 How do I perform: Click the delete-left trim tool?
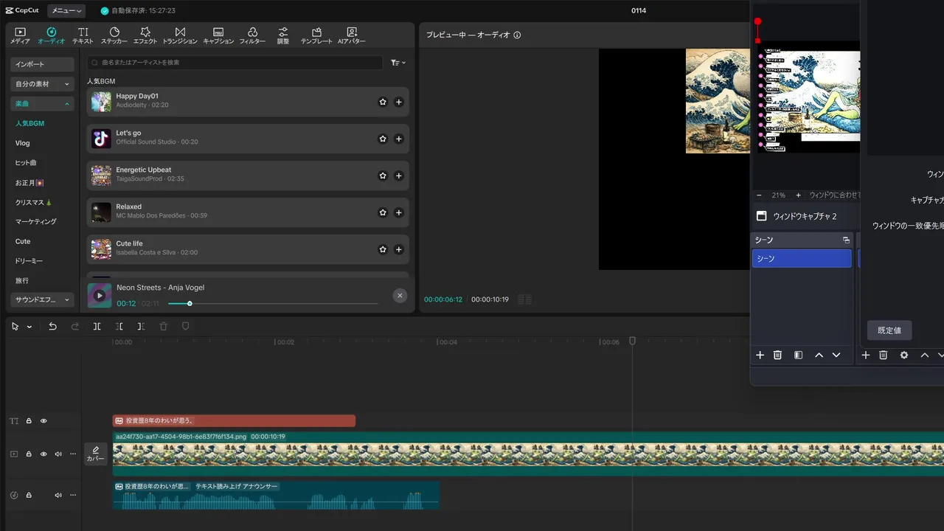pos(119,326)
